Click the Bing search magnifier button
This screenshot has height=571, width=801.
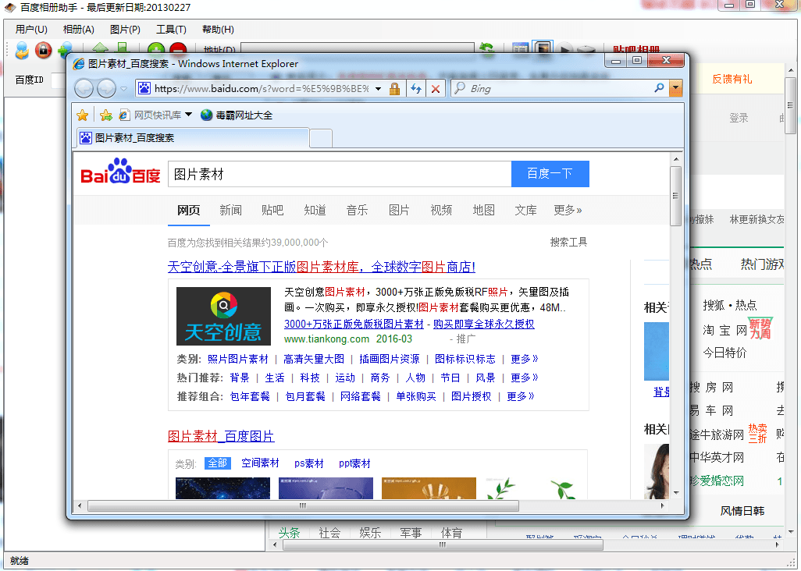click(659, 88)
